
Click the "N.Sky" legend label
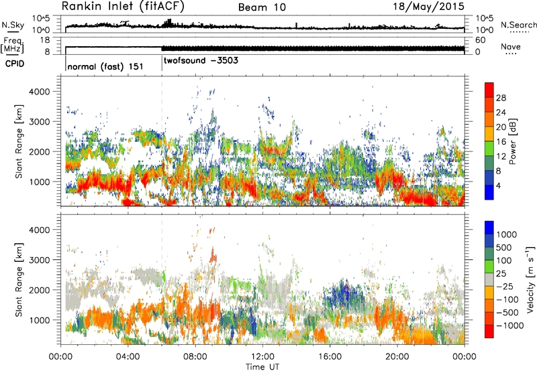(x=13, y=25)
